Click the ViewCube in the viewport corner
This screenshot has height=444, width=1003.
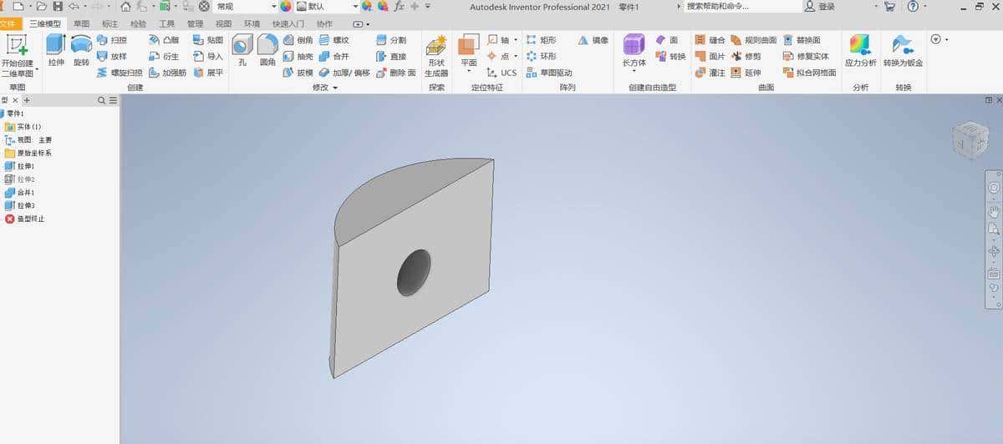pos(969,140)
